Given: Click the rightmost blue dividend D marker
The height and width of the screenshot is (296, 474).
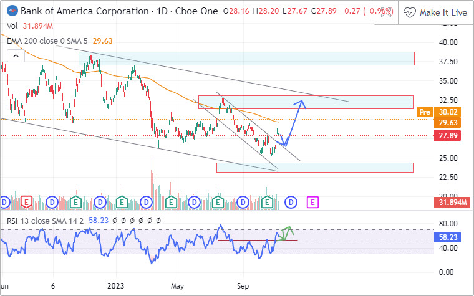Looking at the screenshot, I should [291, 202].
